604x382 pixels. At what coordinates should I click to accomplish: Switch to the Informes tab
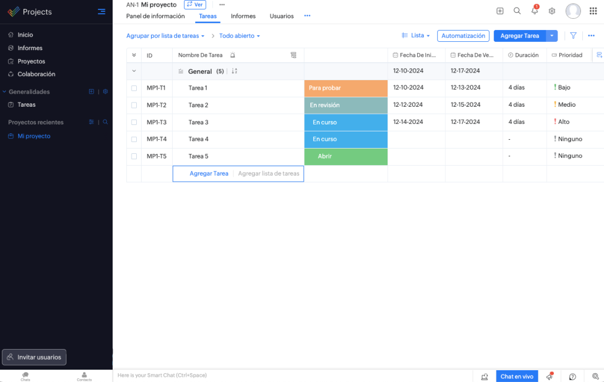click(242, 16)
